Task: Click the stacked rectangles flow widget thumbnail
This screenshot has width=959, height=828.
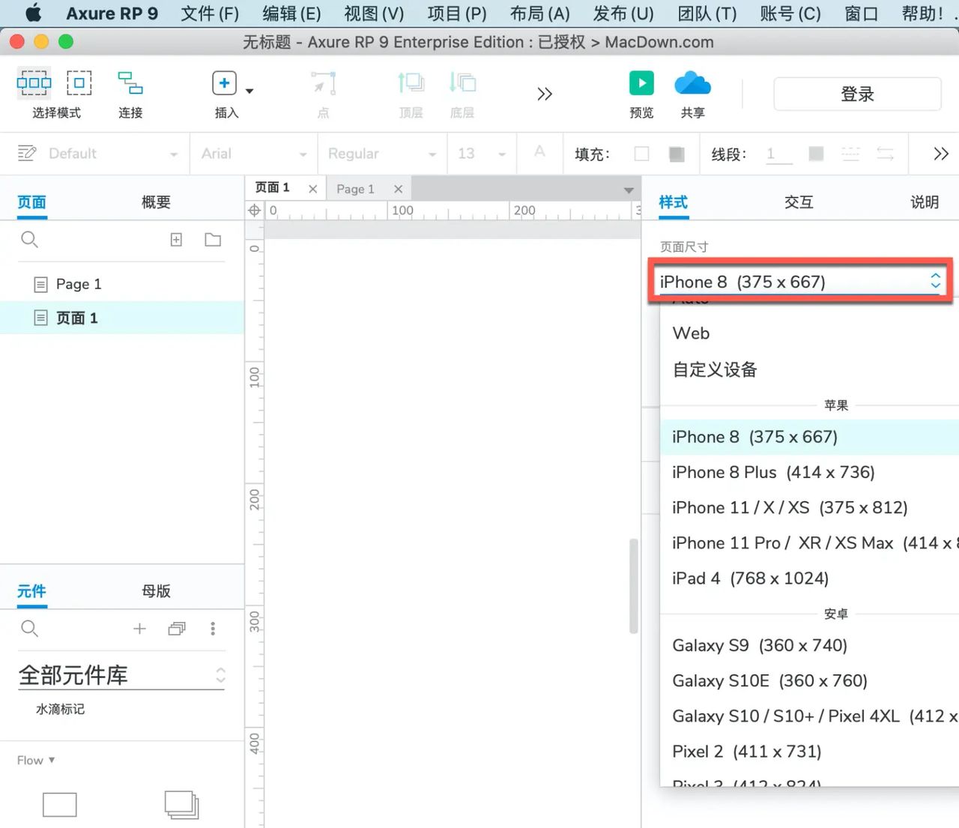Action: point(181,805)
